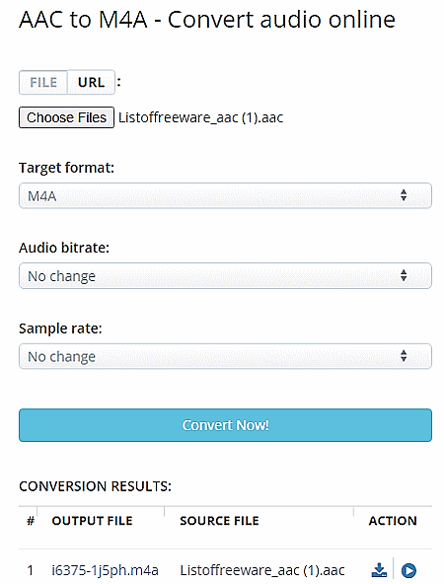The height and width of the screenshot is (584, 444).
Task: Open the Audio bitrate dropdown
Action: click(225, 276)
